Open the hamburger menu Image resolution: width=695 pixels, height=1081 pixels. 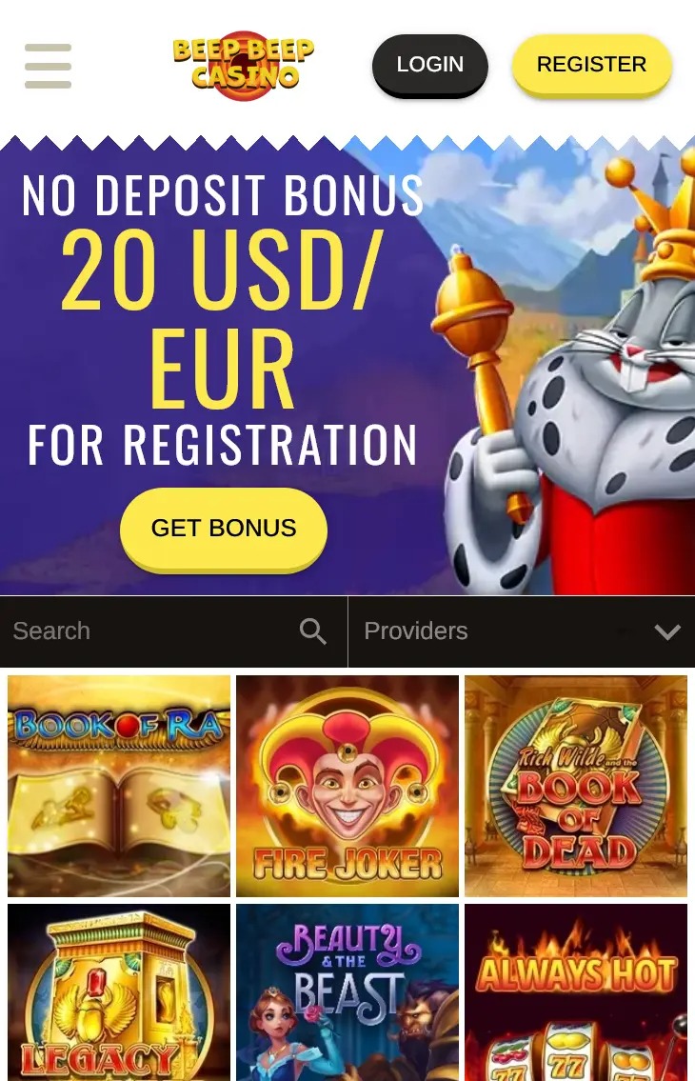coord(48,66)
